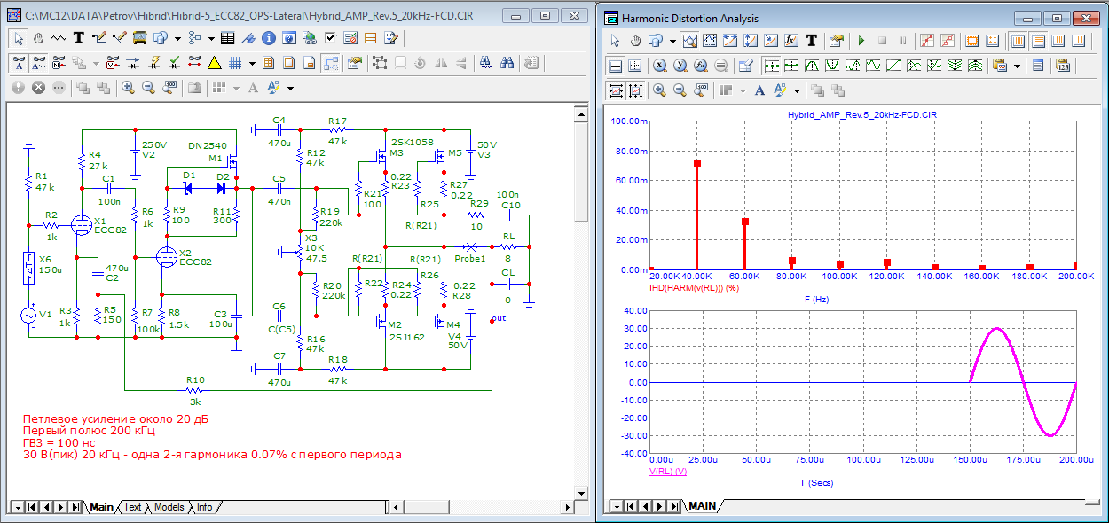Viewport: 1109px width, 523px height.
Task: Click the Info (blue i) icon
Action: pos(269,38)
